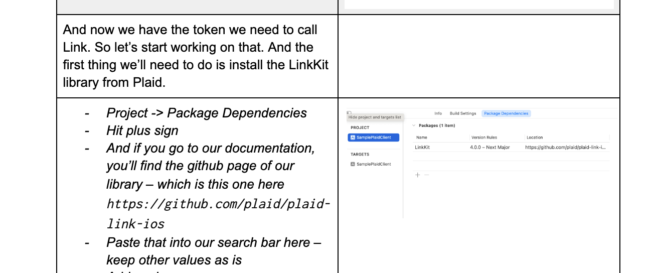Click the minus button to remove a package
653x273 pixels.
coord(427,175)
